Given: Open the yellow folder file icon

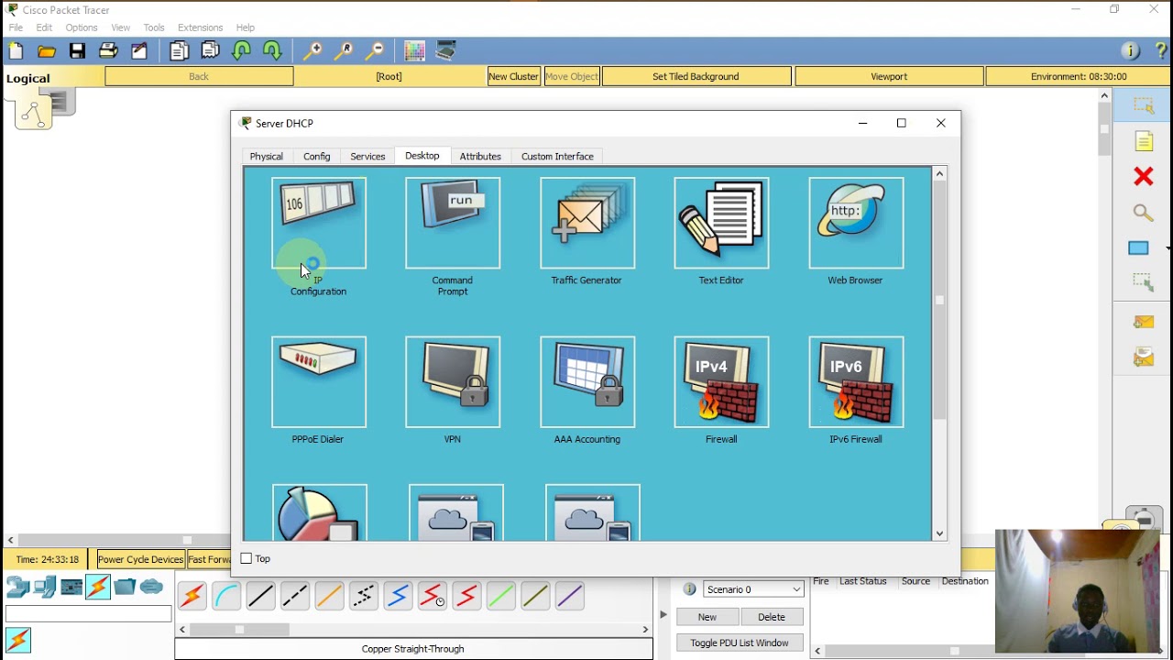Looking at the screenshot, I should pos(46,51).
